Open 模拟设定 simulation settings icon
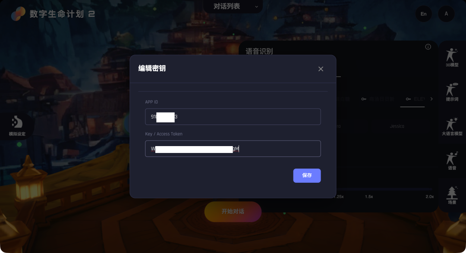The image size is (466, 253). (17, 125)
